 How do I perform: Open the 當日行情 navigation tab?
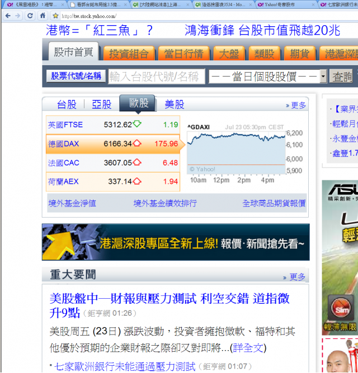(x=183, y=54)
